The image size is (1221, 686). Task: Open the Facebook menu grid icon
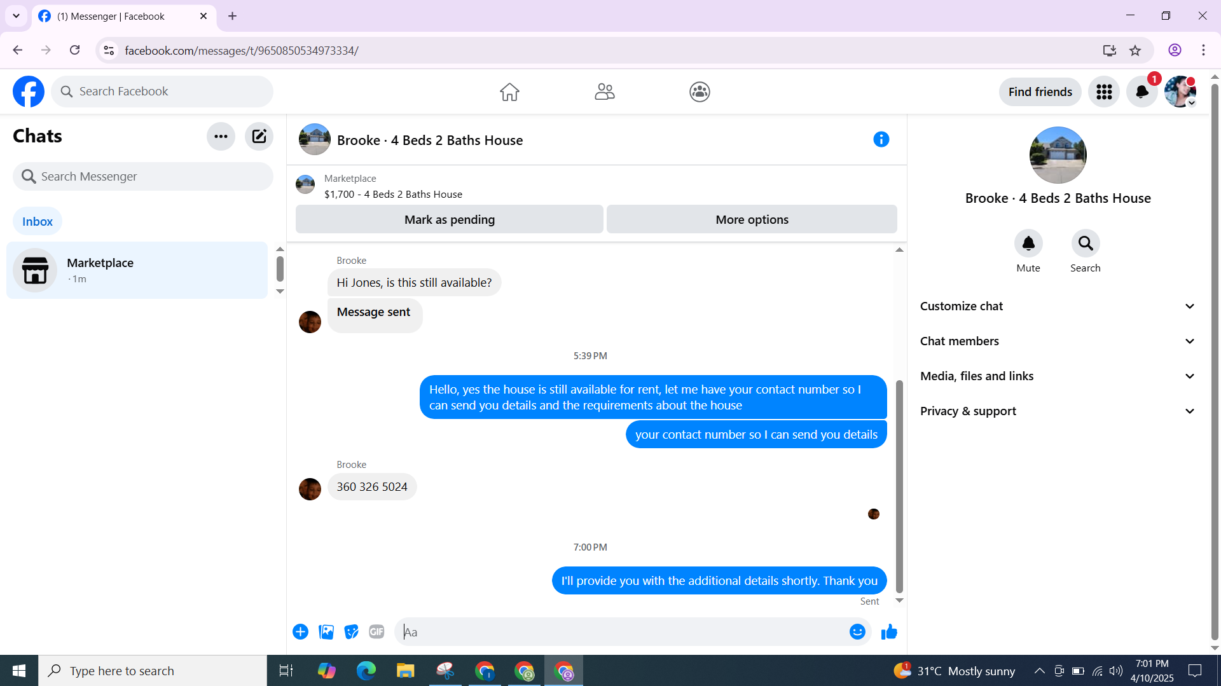[x=1104, y=92]
